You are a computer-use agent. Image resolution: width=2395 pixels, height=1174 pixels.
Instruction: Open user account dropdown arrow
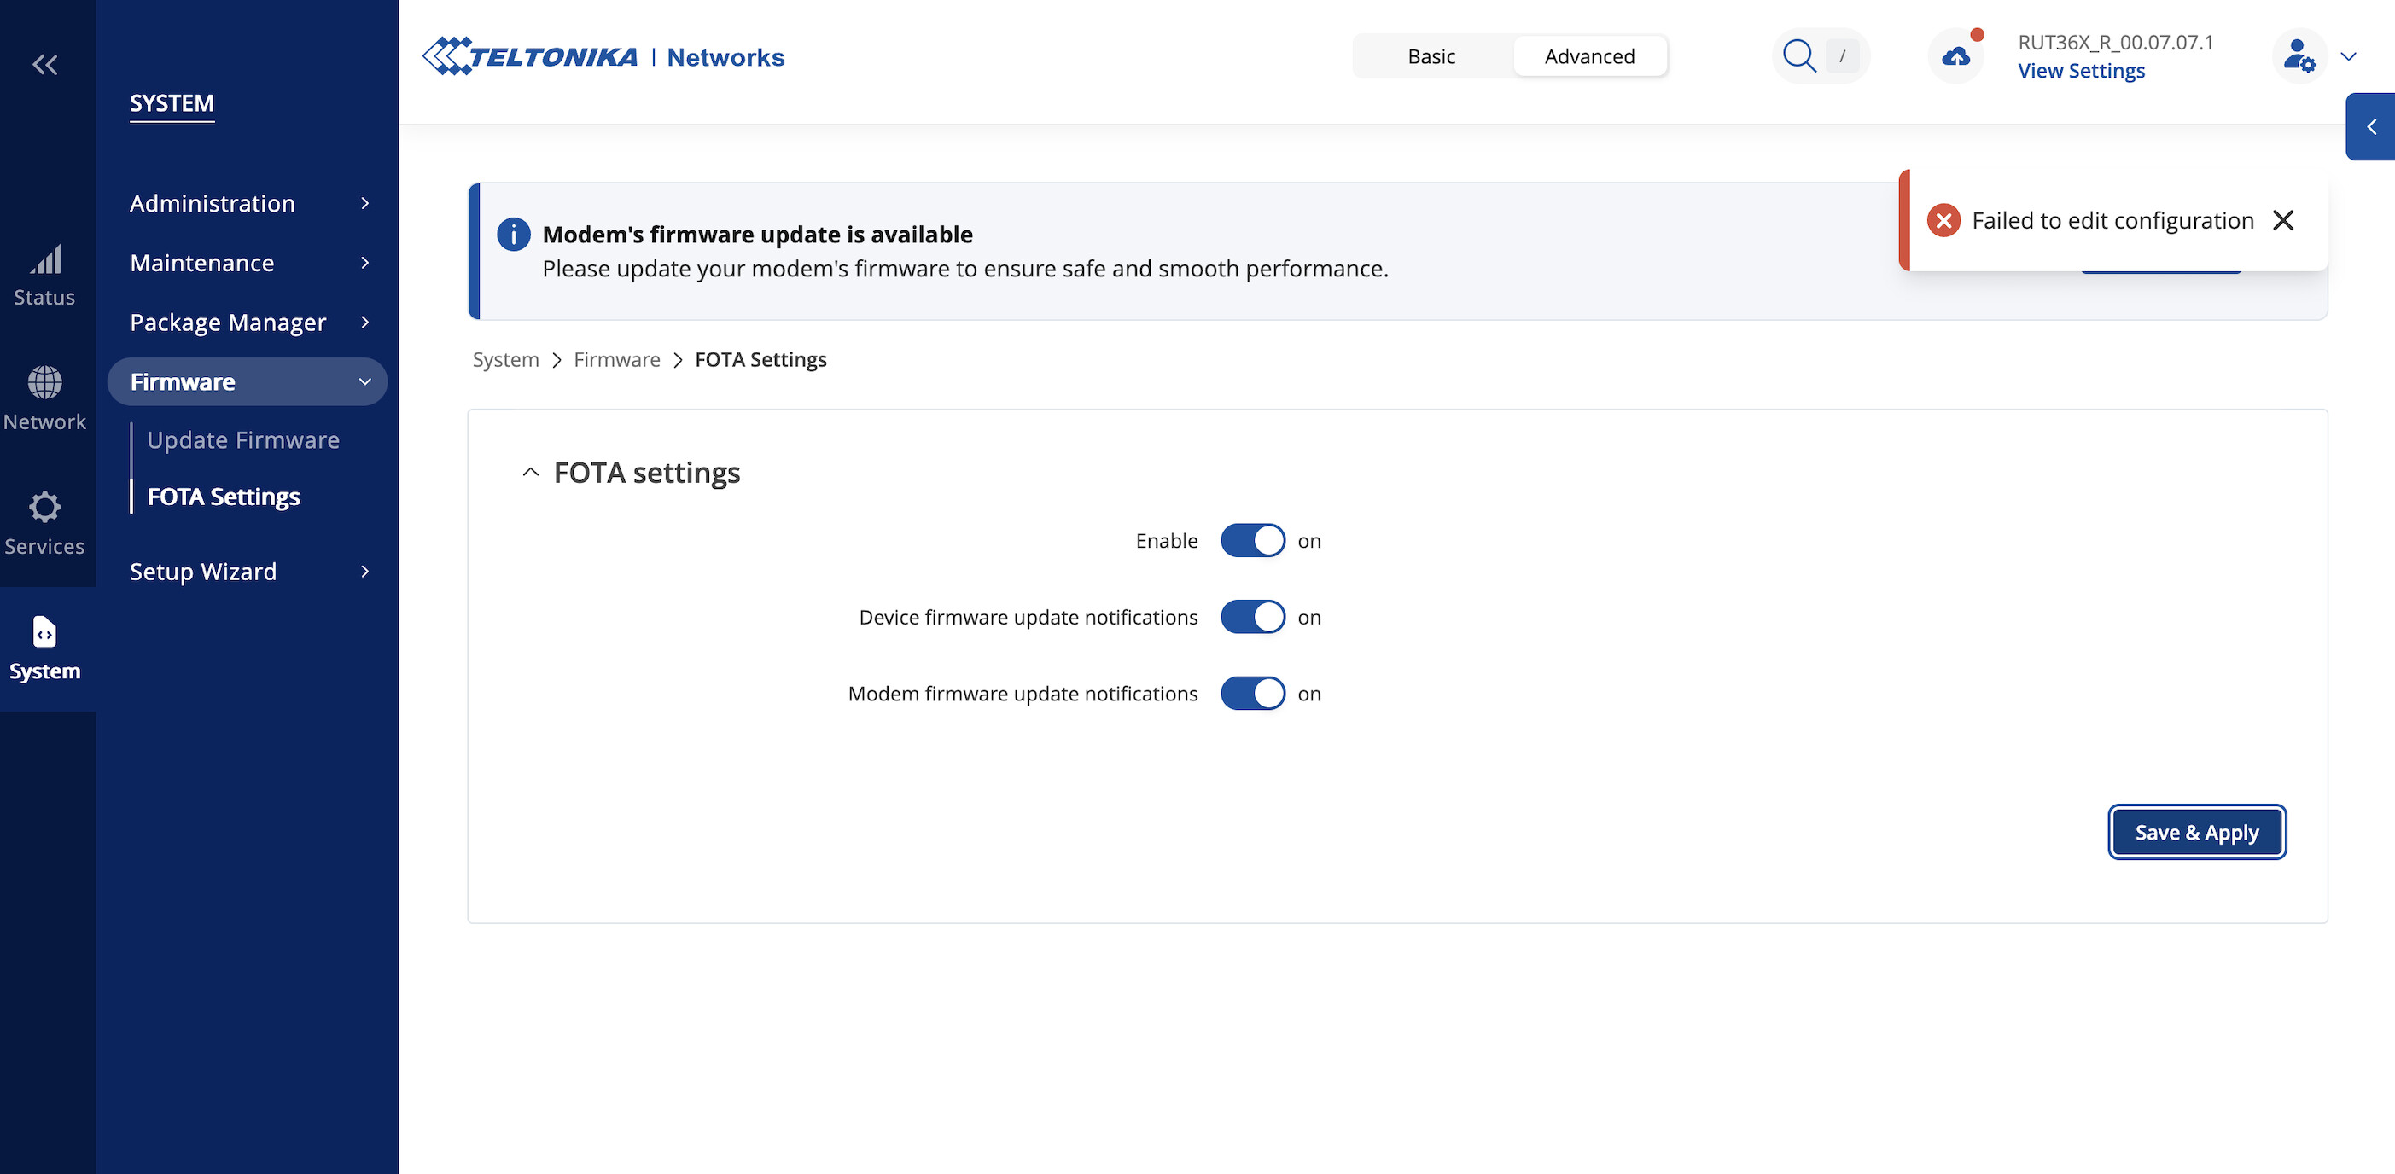2349,56
